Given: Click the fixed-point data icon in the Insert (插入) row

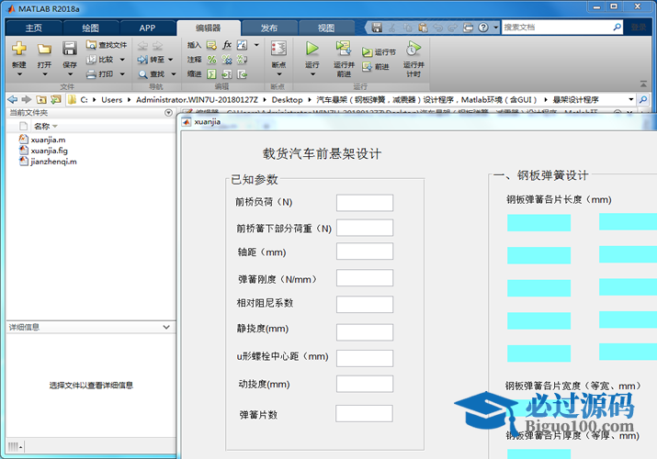Looking at the screenshot, I should [x=243, y=45].
